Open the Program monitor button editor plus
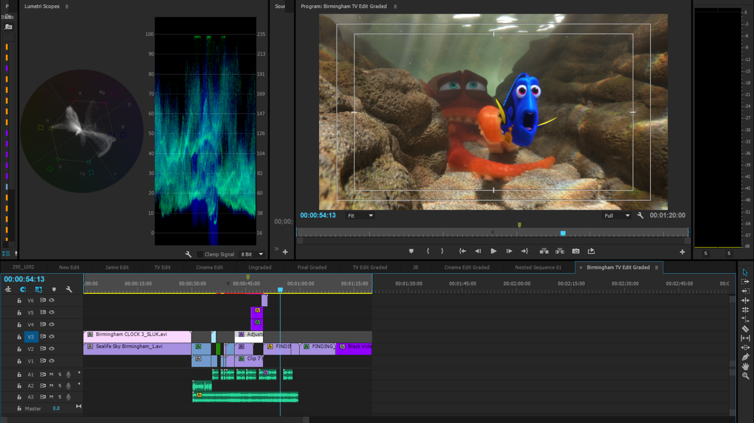The height and width of the screenshot is (423, 754). (x=682, y=252)
